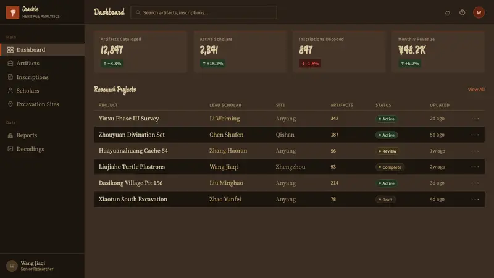Click the Inscriptions document icon in sidebar
This screenshot has height=278, width=494.
click(x=10, y=77)
